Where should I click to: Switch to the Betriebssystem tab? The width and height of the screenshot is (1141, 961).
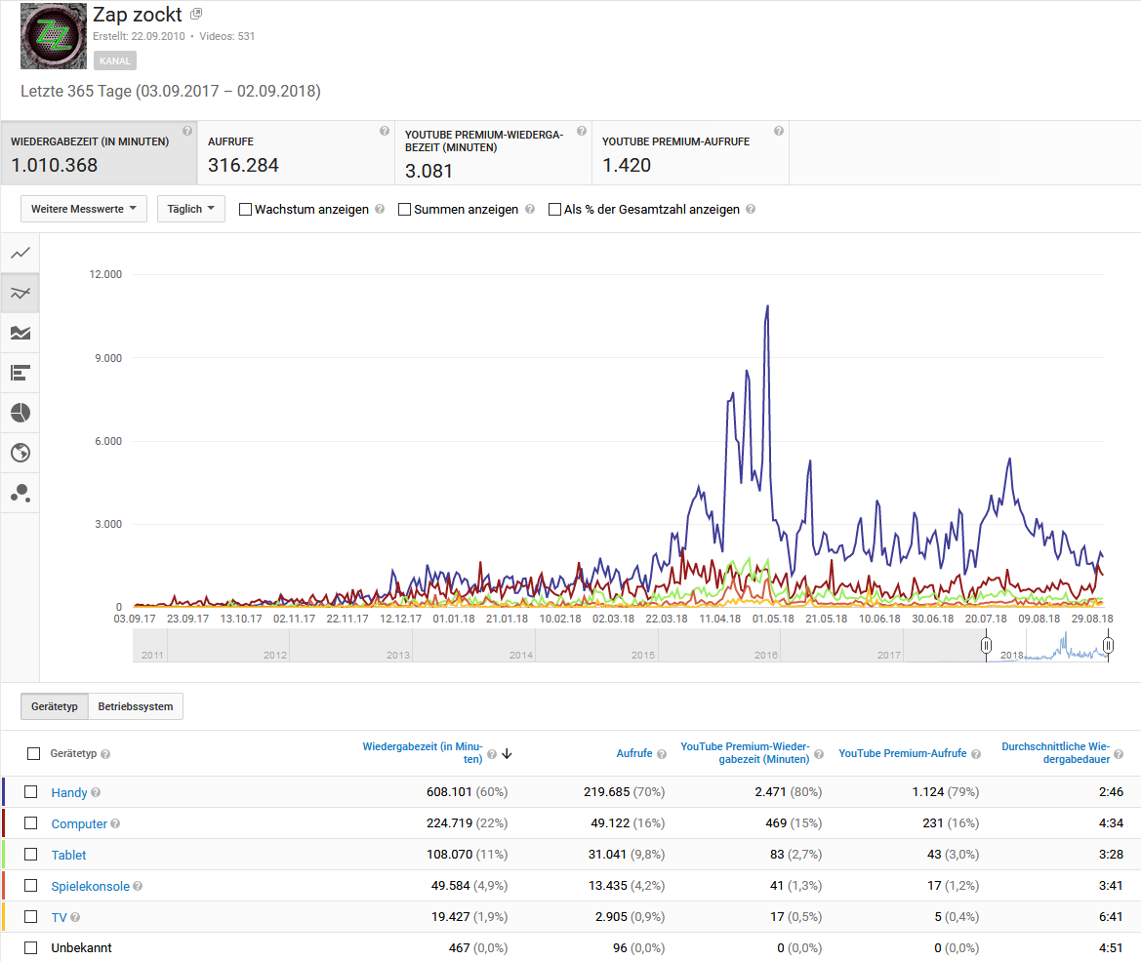click(136, 706)
